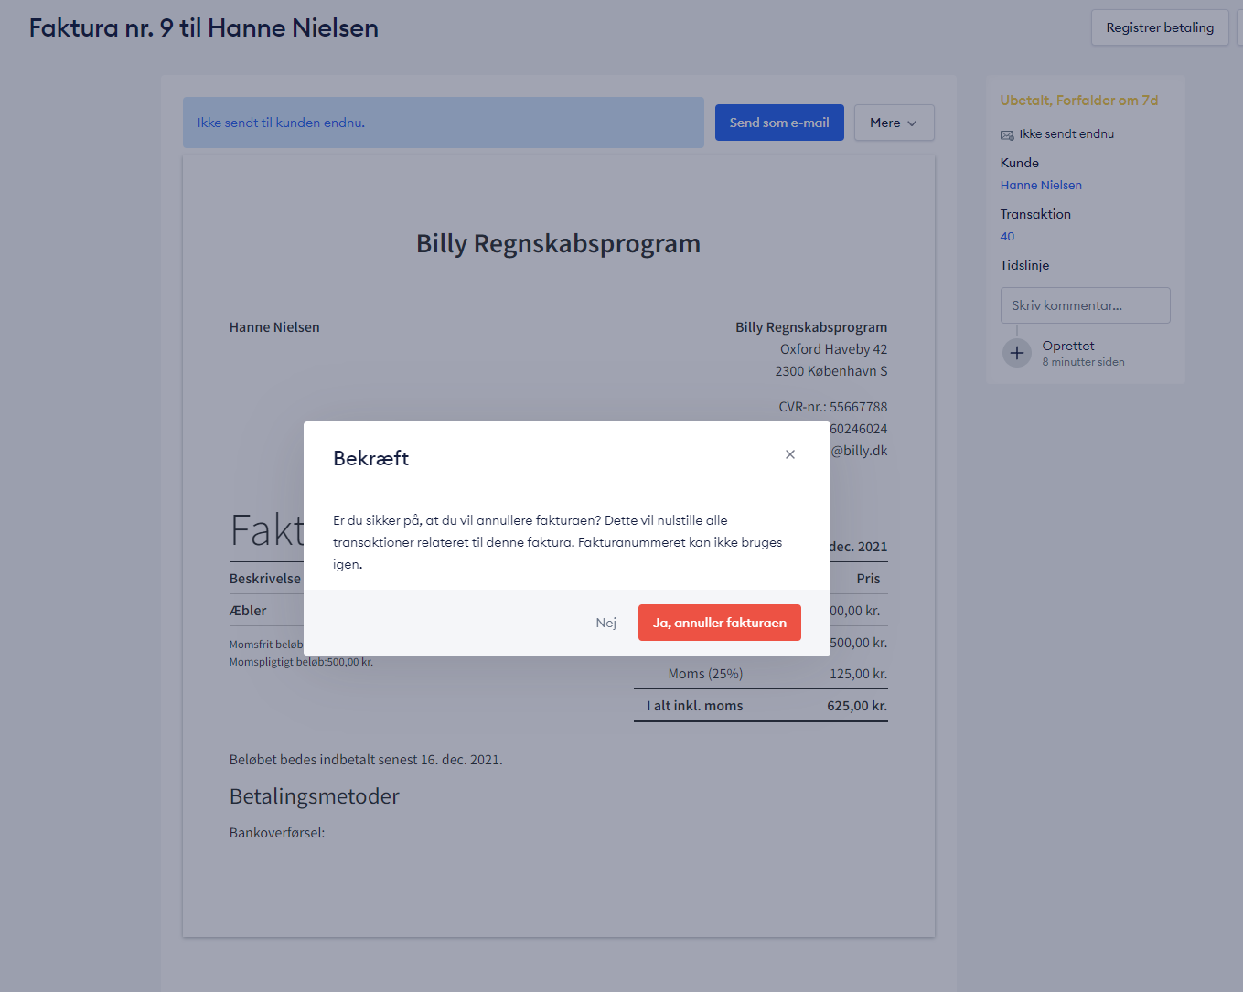1243x992 pixels.
Task: Click 'Oprettet' timeline entry
Action: (x=1068, y=346)
